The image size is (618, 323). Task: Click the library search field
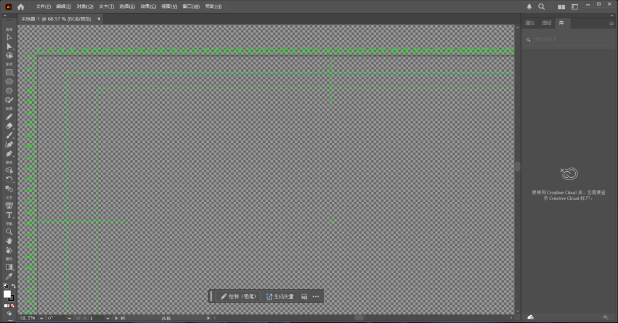569,39
